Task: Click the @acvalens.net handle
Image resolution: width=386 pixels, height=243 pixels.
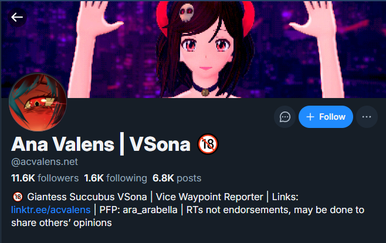Action: click(x=45, y=162)
